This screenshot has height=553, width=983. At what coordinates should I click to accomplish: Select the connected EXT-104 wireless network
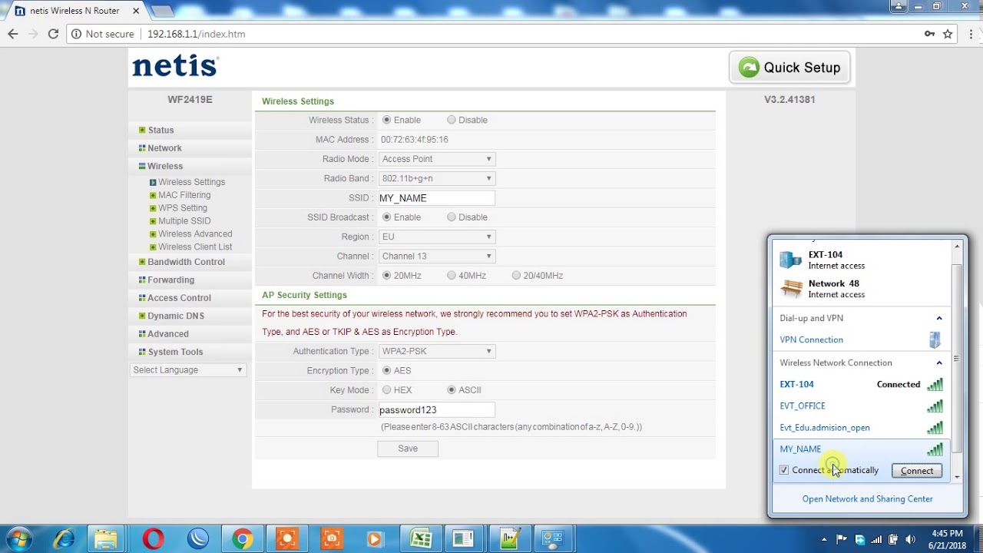point(862,384)
